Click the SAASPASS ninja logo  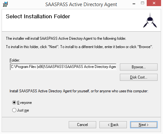click(x=150, y=21)
